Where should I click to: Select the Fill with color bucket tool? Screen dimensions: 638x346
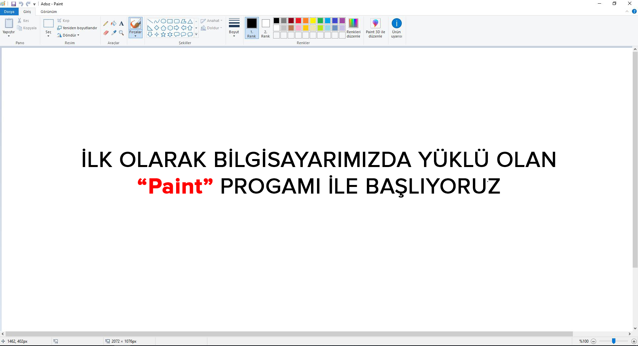coord(114,24)
